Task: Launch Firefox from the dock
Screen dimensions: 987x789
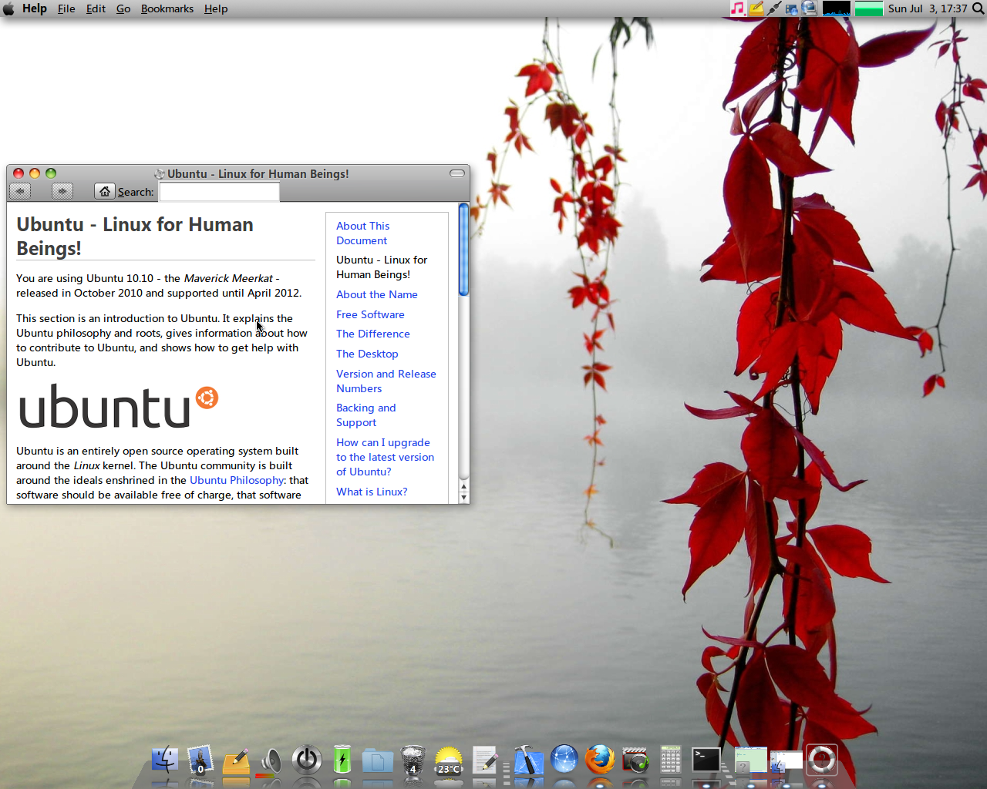Action: [600, 760]
